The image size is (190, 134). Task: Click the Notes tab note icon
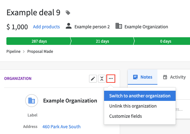tap(135, 77)
